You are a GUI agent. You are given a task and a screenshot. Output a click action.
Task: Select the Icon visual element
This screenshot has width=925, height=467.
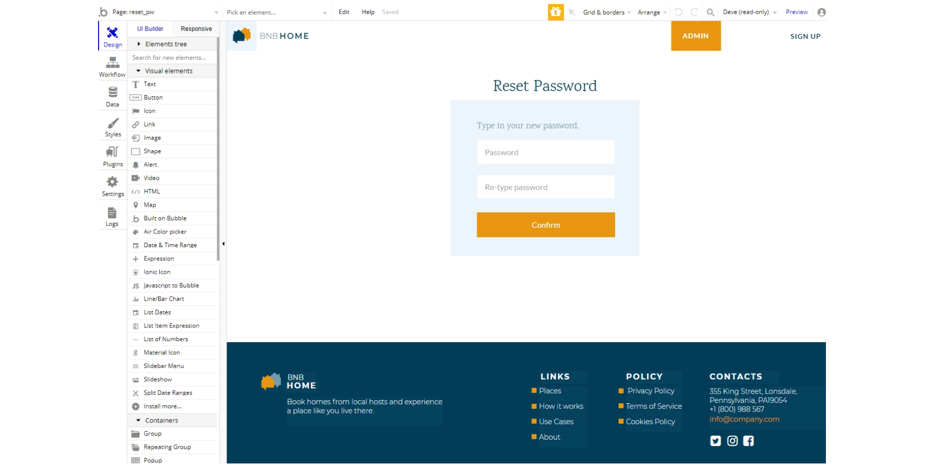[173, 111]
